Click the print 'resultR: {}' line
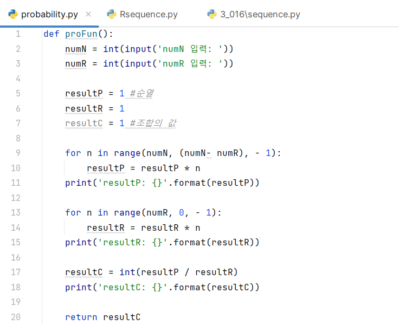 pos(162,242)
